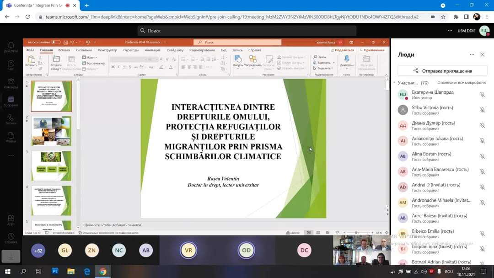The height and width of the screenshot is (278, 494).
Task: Launch Photoshop from the Windows taskbar
Action: [55, 272]
